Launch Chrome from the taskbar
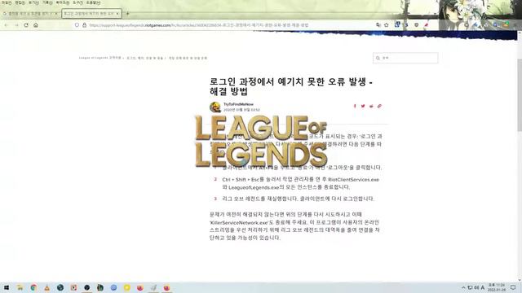 33,287
